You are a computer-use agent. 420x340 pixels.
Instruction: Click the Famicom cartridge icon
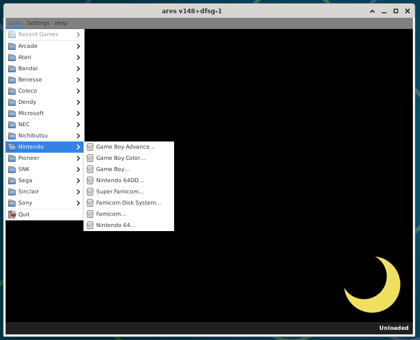90,214
